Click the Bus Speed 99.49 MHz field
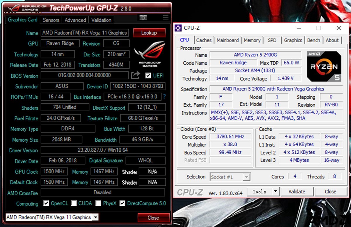Viewport: 351px width, 227px height. point(230,152)
